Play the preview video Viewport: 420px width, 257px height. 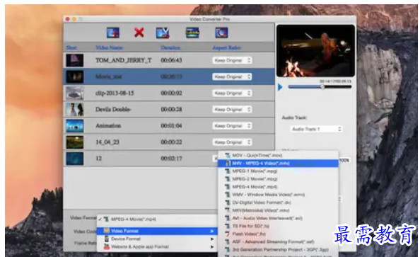click(x=280, y=87)
